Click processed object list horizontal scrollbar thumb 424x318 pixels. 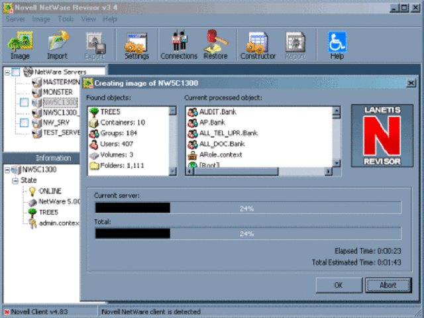[x=236, y=171]
